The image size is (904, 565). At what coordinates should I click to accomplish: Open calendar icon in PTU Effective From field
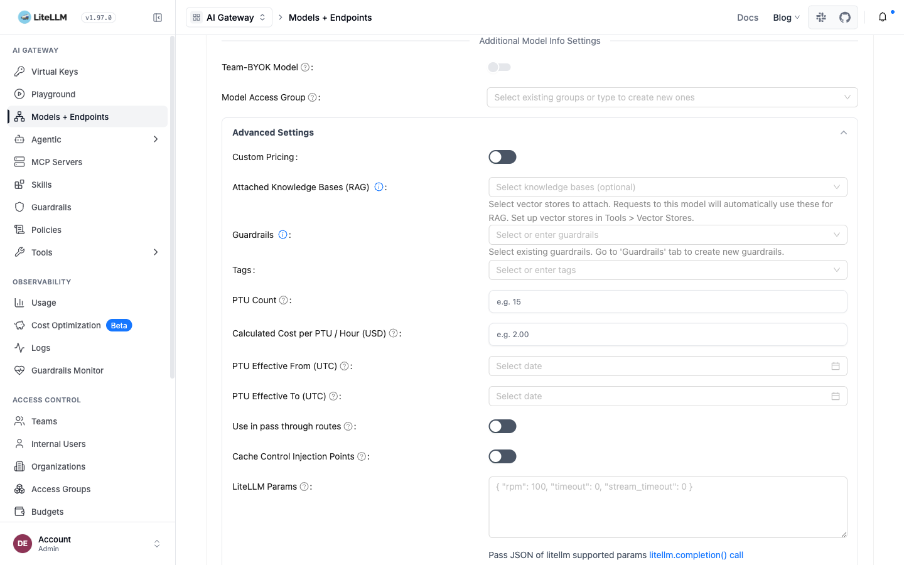coord(836,366)
